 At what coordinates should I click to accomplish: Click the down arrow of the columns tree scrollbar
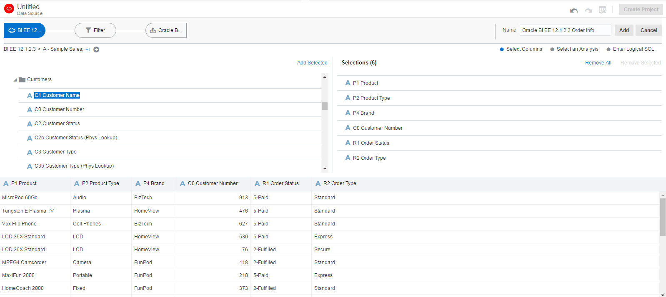[325, 169]
